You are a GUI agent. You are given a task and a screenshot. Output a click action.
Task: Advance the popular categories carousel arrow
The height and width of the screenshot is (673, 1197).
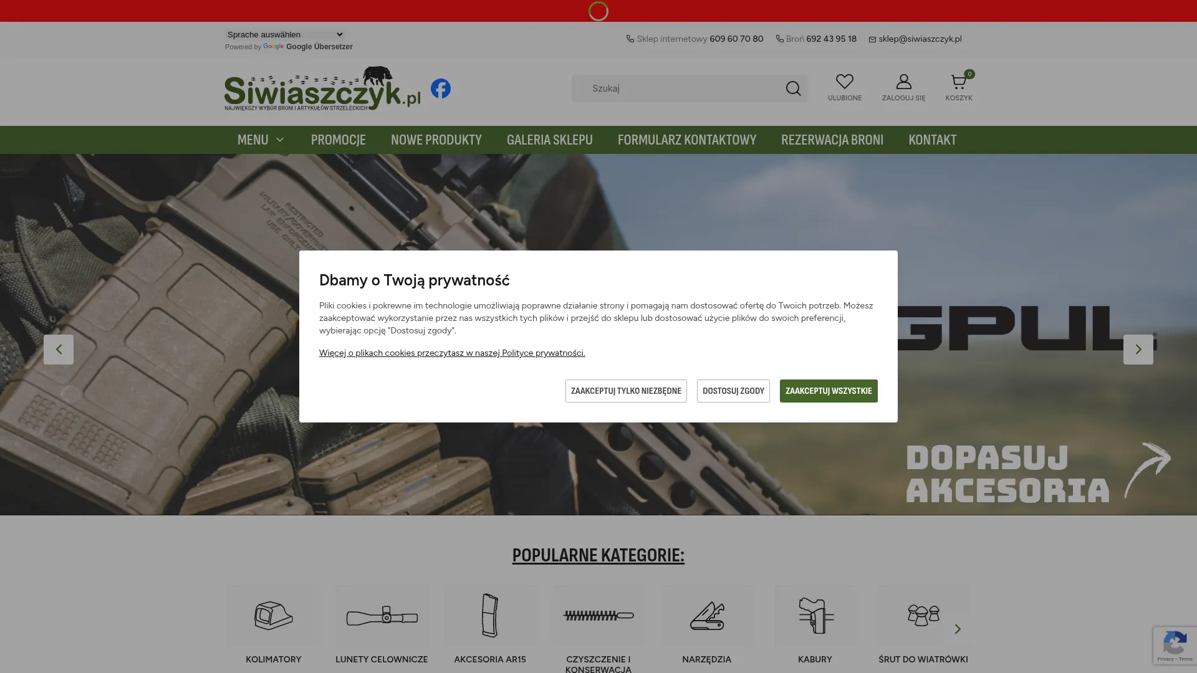(x=958, y=629)
